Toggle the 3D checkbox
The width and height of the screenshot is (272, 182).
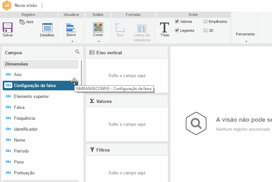[x=205, y=30]
